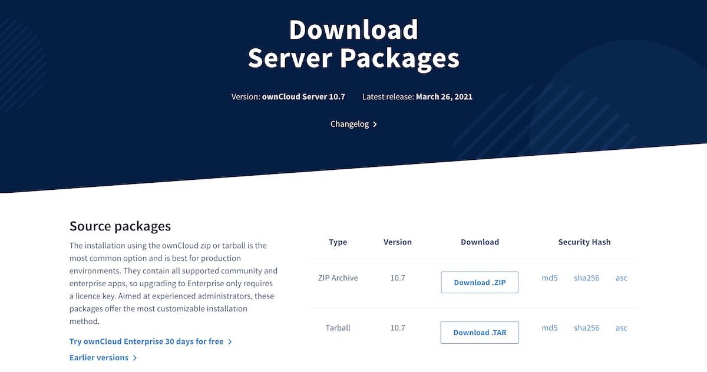Select the ZIP Archive row label
Image resolution: width=707 pixels, height=372 pixels.
(338, 278)
